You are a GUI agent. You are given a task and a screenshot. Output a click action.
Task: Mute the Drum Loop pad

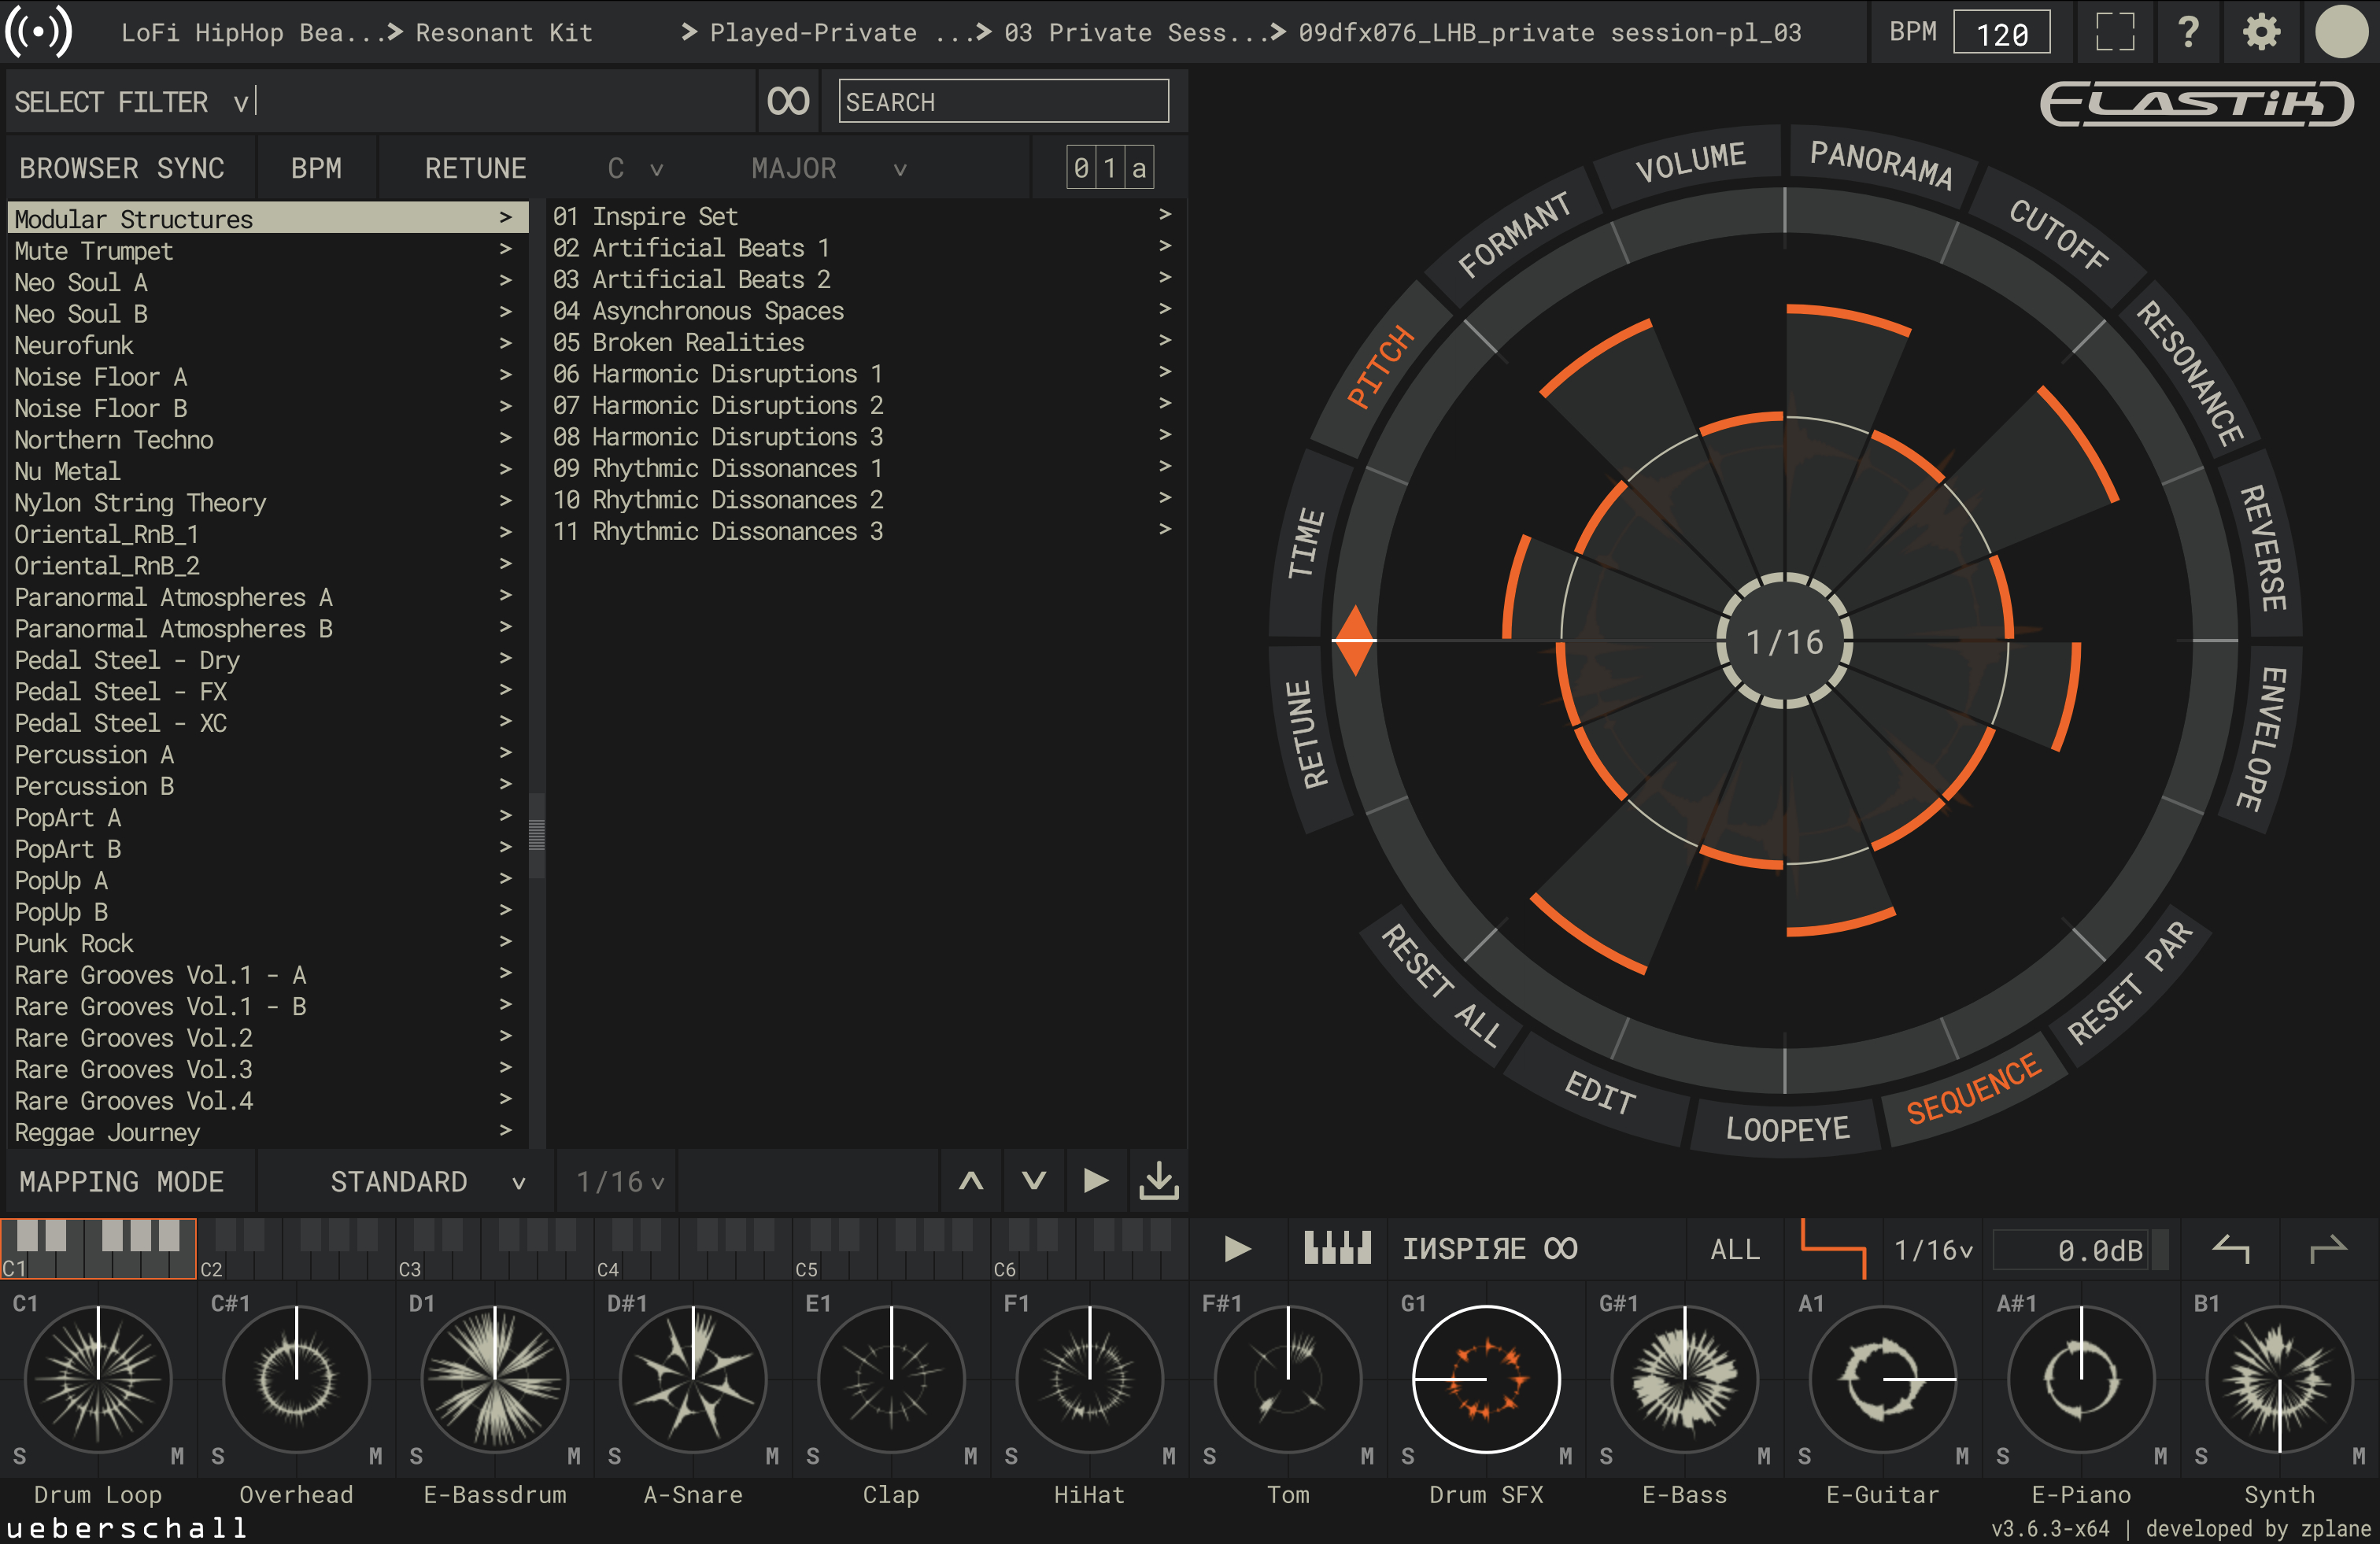click(x=177, y=1456)
